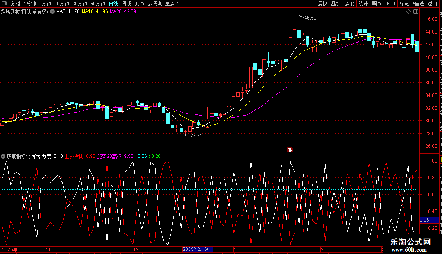442x254 pixels.
Task: Open the 画线 drawing tools
Action: 377,4
